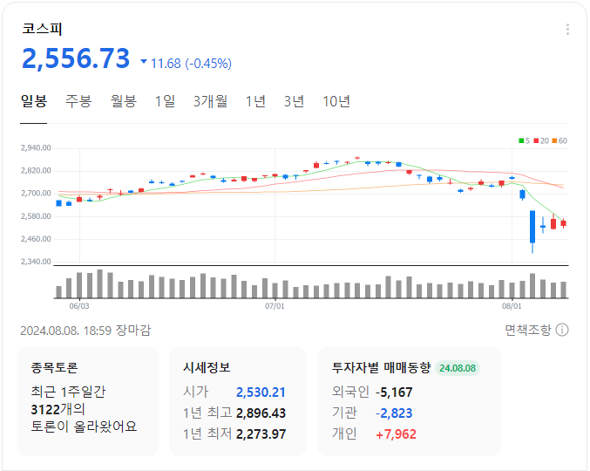The width and height of the screenshot is (590, 471).
Task: Click the tallest volume bar near 06/03
Action: click(x=99, y=283)
